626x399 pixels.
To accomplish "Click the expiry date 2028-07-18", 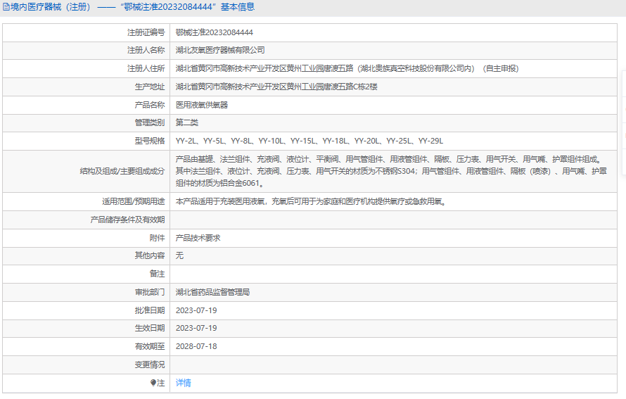I will pos(196,346).
